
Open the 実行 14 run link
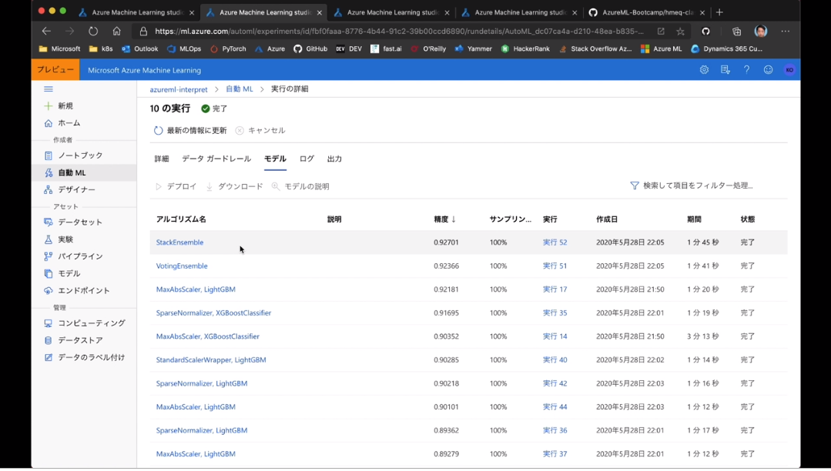pyautogui.click(x=555, y=336)
